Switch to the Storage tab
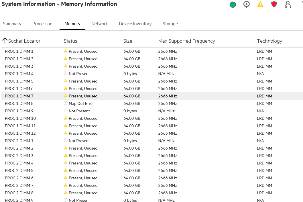 pyautogui.click(x=170, y=24)
